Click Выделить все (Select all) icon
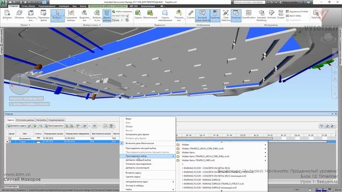The height and width of the screenshot is (192, 342). [84, 15]
